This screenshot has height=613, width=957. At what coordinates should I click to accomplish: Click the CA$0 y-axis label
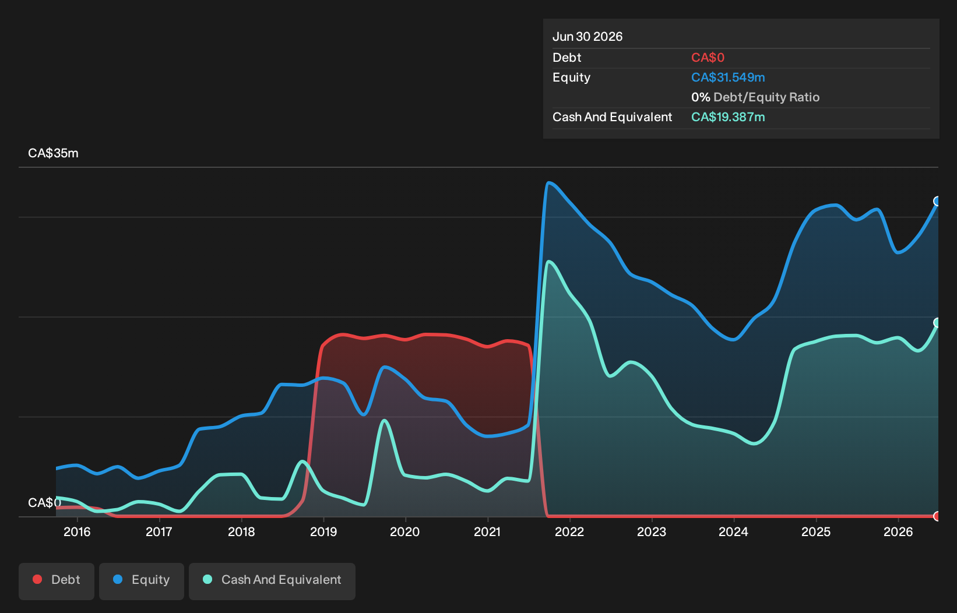(x=44, y=502)
